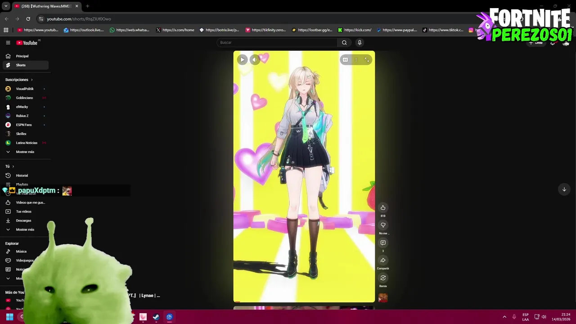Start voice search with the microphone icon
Viewport: 576px width, 324px height.
(x=360, y=43)
